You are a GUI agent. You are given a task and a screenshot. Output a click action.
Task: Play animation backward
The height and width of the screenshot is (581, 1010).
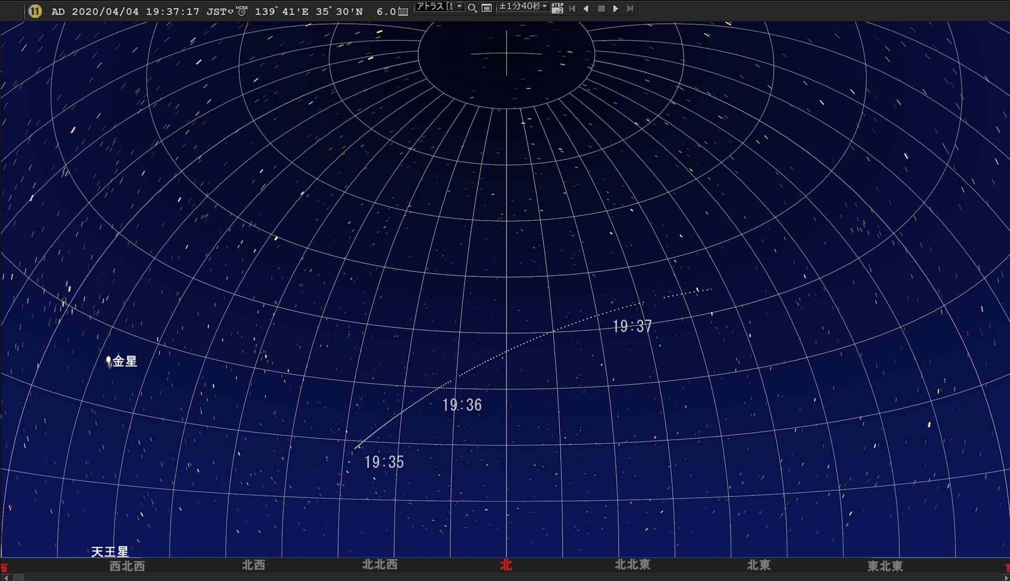coord(586,8)
